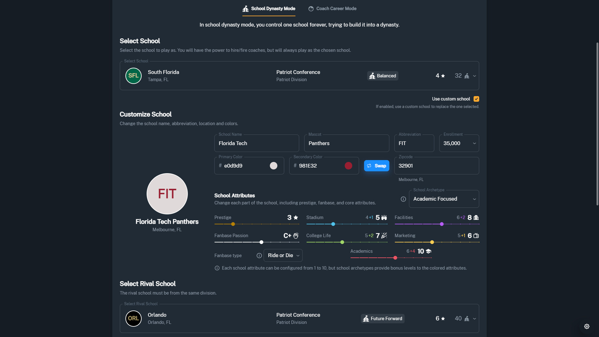Click the Zipcode input field
The width and height of the screenshot is (599, 337).
coord(436,166)
